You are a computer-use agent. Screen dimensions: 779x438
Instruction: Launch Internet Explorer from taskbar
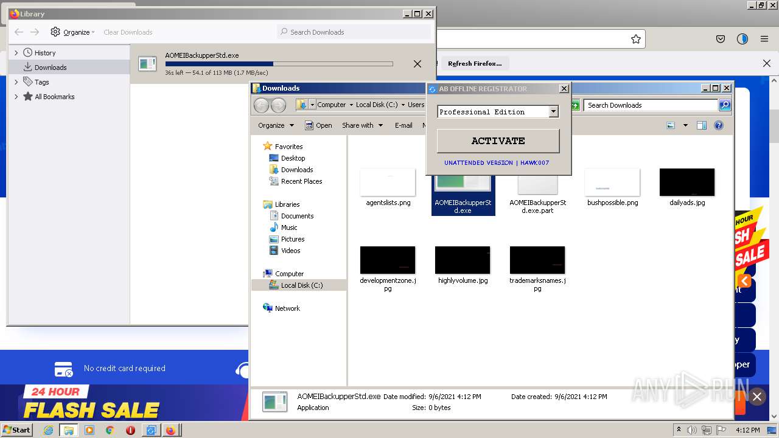48,430
